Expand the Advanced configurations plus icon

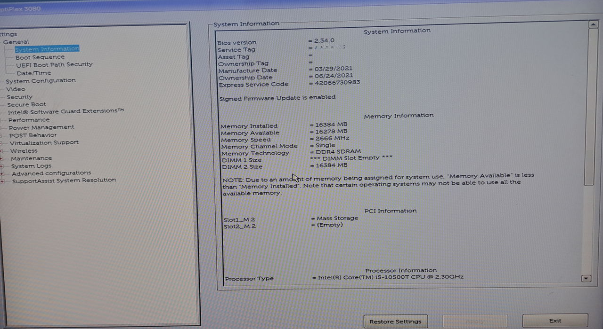[2, 173]
